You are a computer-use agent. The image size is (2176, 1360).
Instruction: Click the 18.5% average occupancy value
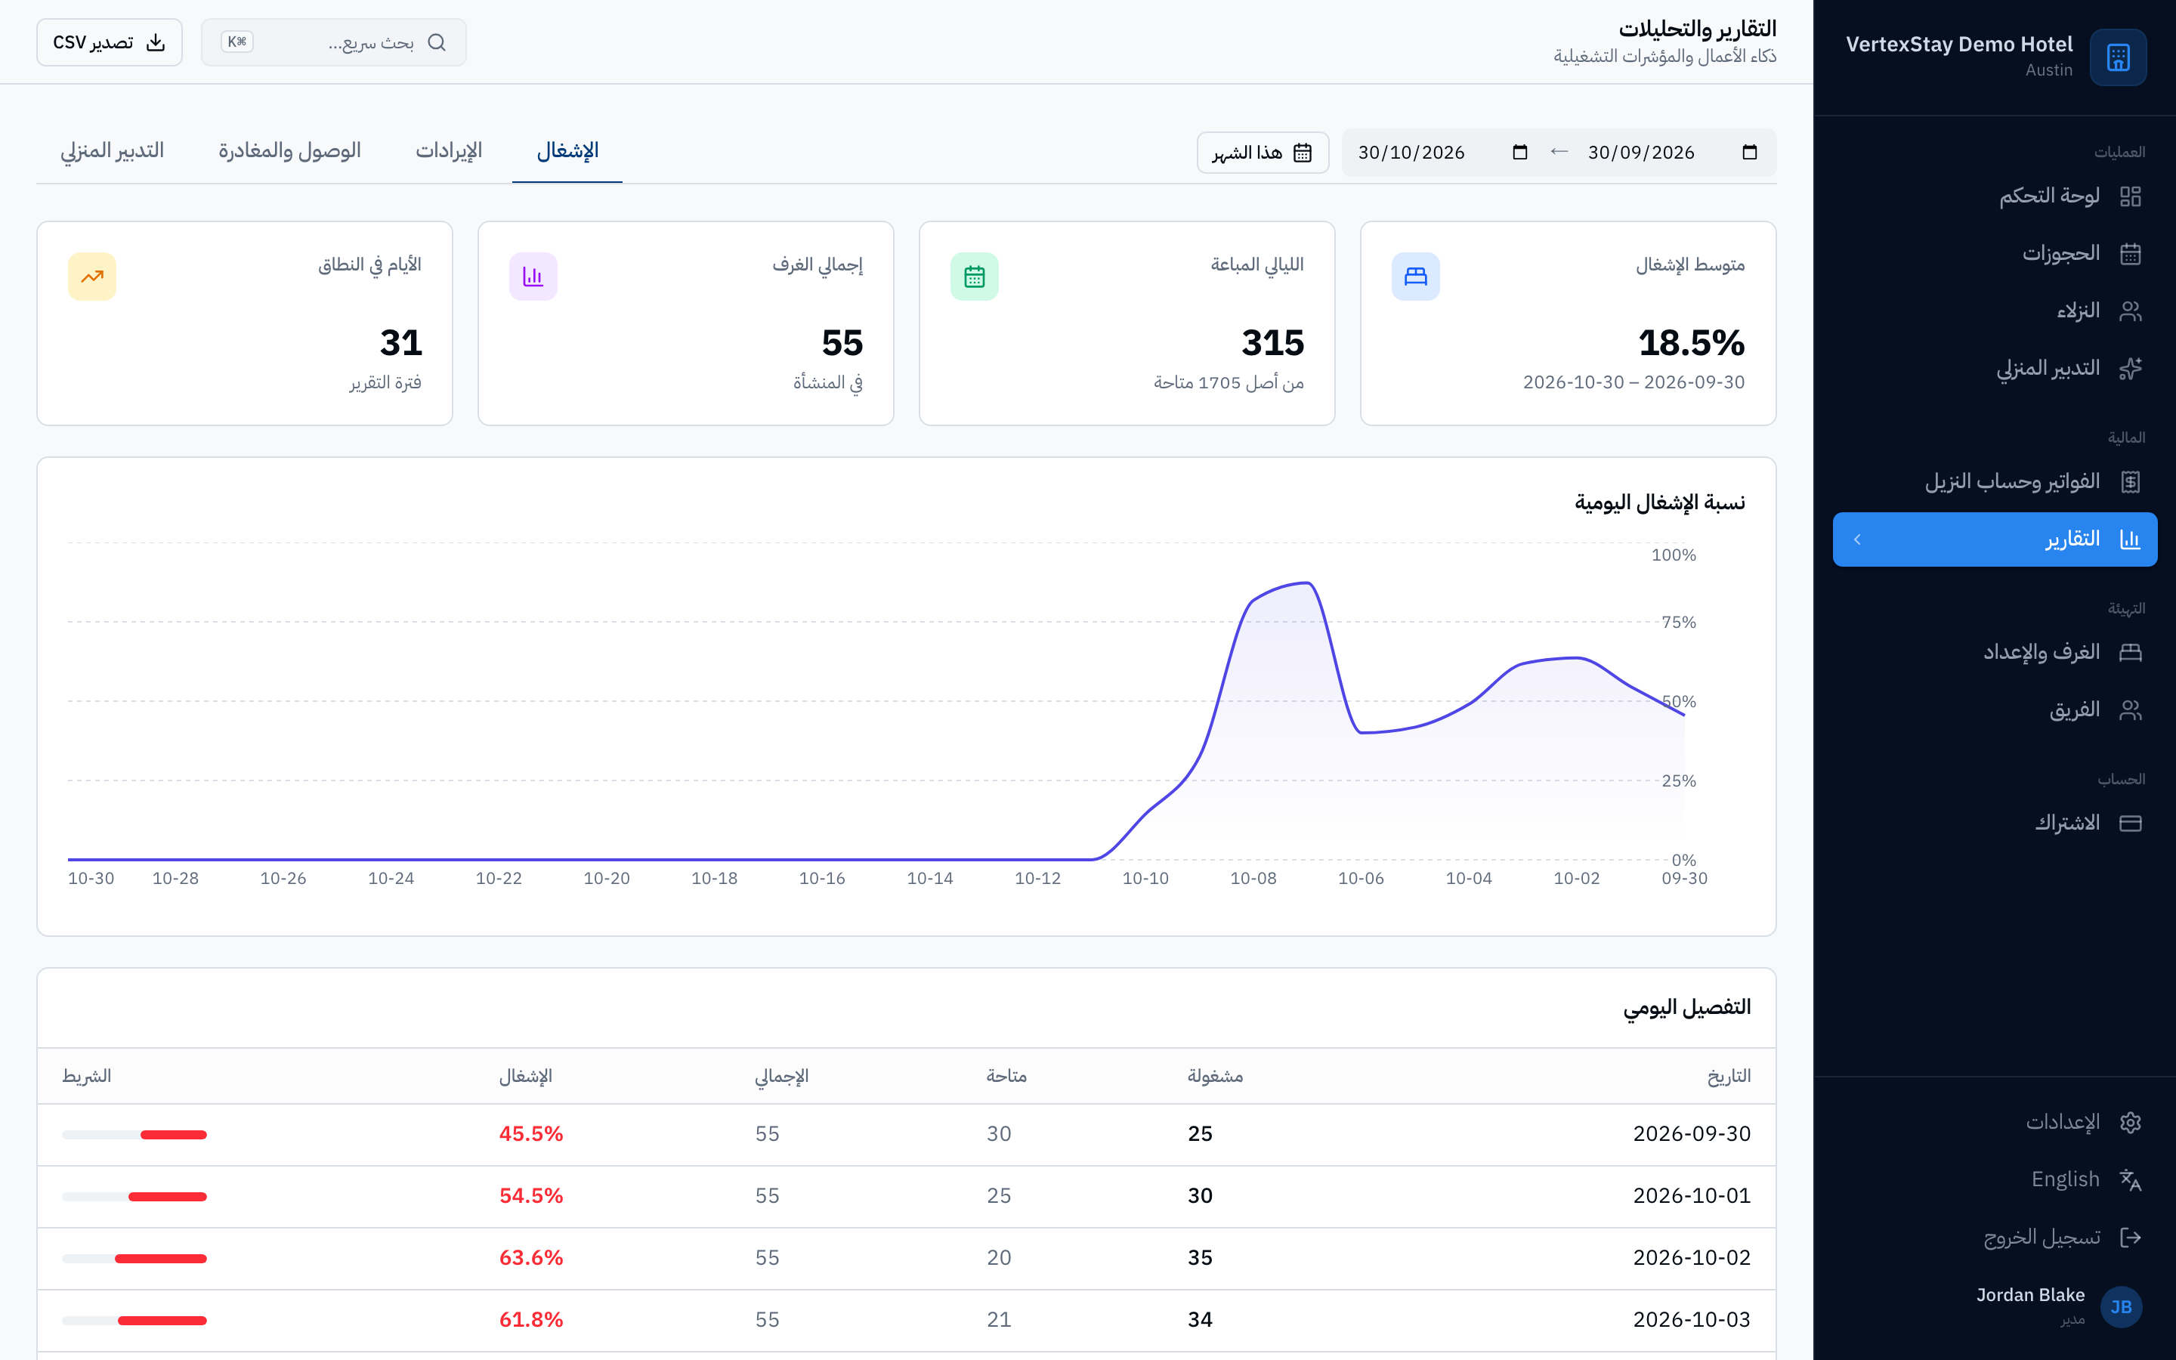(1690, 343)
